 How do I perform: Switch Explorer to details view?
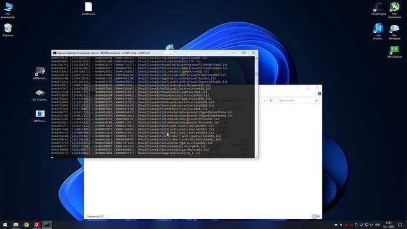(x=314, y=216)
